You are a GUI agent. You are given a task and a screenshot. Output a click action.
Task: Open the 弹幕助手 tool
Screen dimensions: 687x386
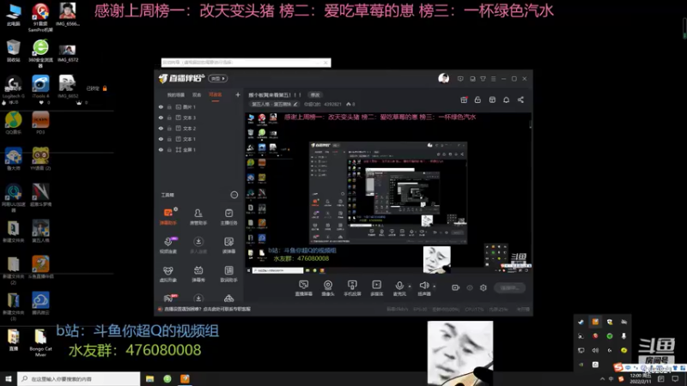pos(168,216)
